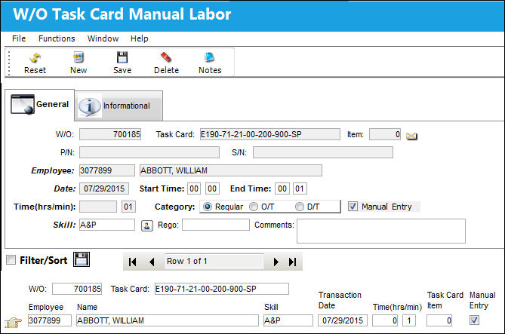Open the Help menu
505x334 pixels.
pyautogui.click(x=140, y=38)
